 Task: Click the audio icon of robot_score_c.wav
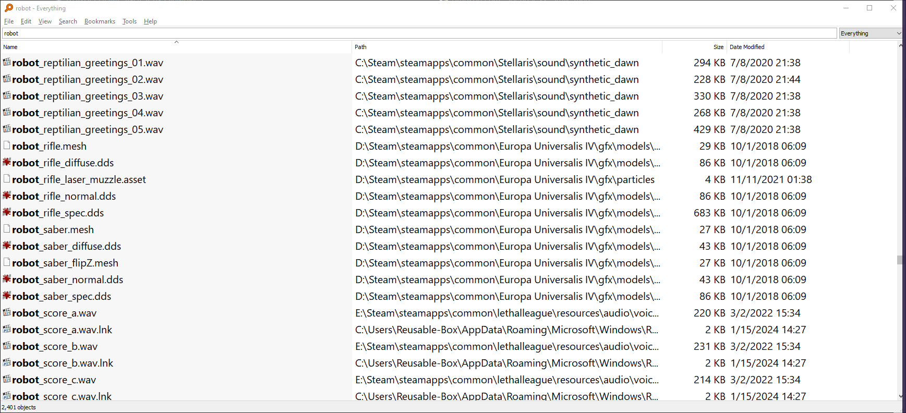point(7,379)
